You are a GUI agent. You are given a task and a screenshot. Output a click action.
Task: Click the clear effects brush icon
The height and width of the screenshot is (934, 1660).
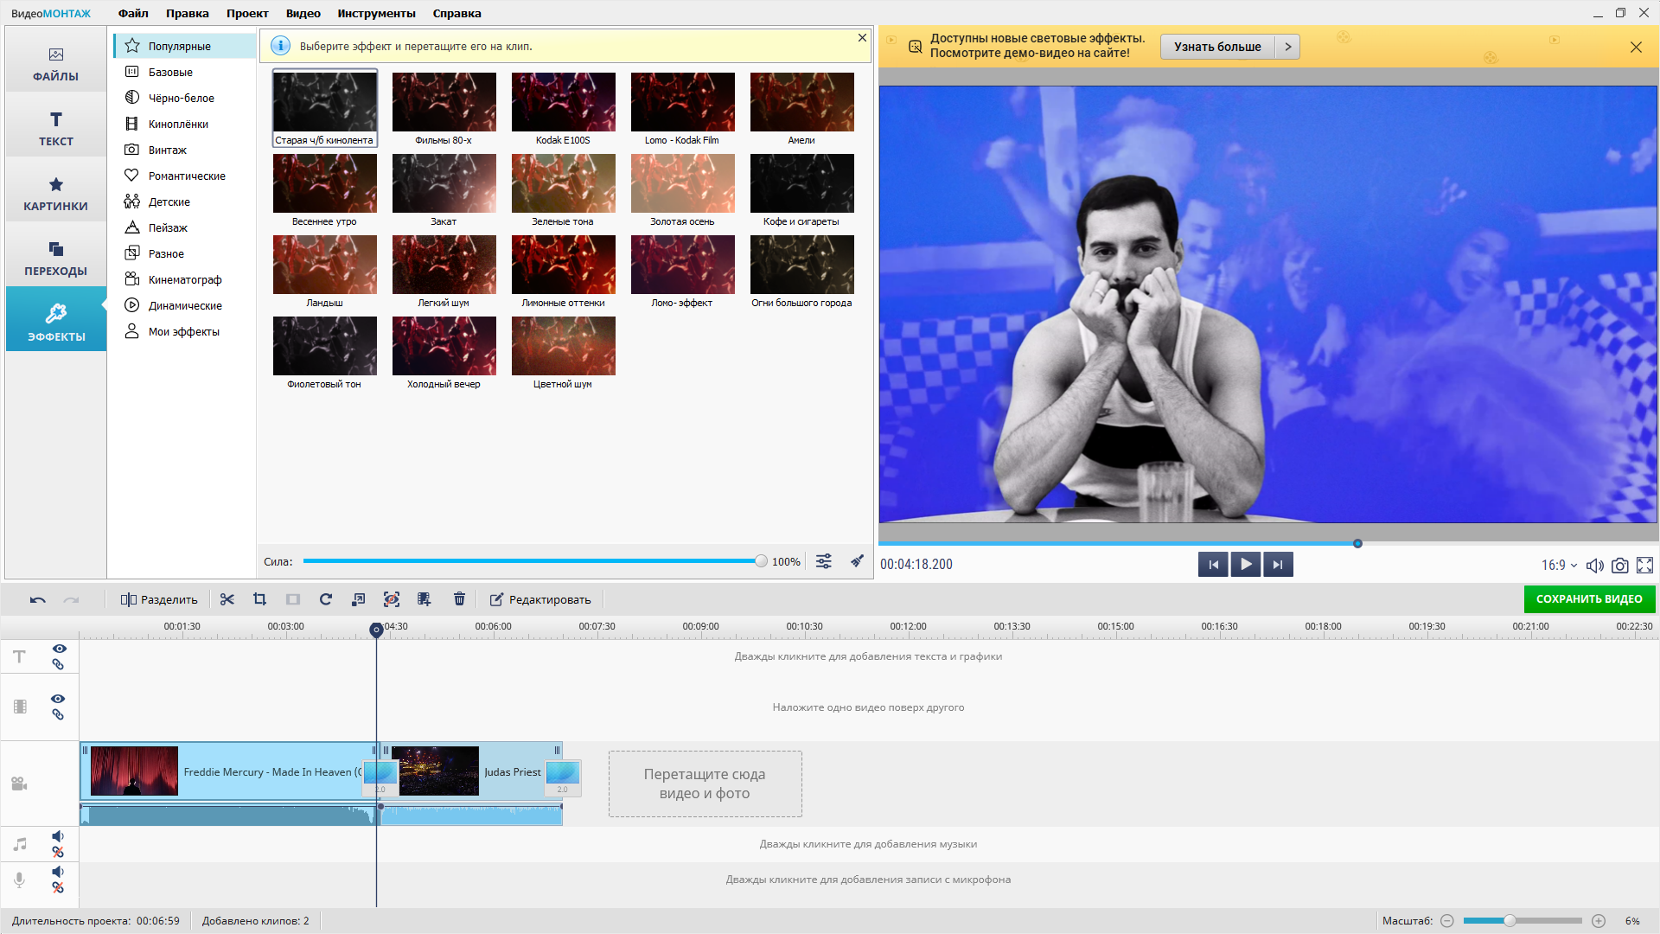(857, 561)
